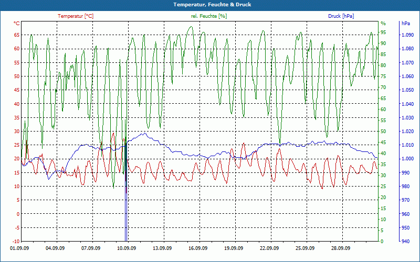Image resolution: width=420 pixels, height=262 pixels.
Task: Click the 'hPa' unit label on the pressure axis
Action: point(406,24)
